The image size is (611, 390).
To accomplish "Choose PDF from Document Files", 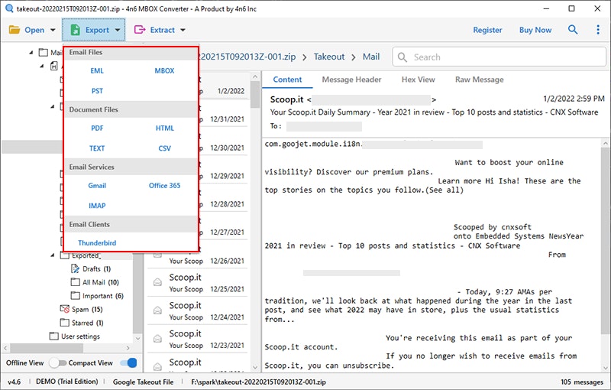I will pyautogui.click(x=97, y=128).
